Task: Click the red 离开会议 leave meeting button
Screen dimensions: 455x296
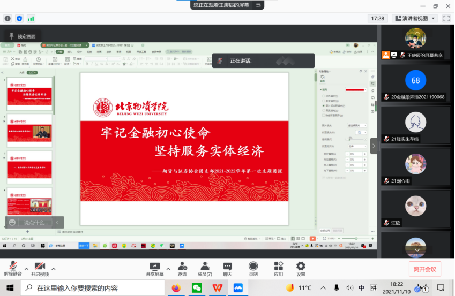Action: (424, 269)
